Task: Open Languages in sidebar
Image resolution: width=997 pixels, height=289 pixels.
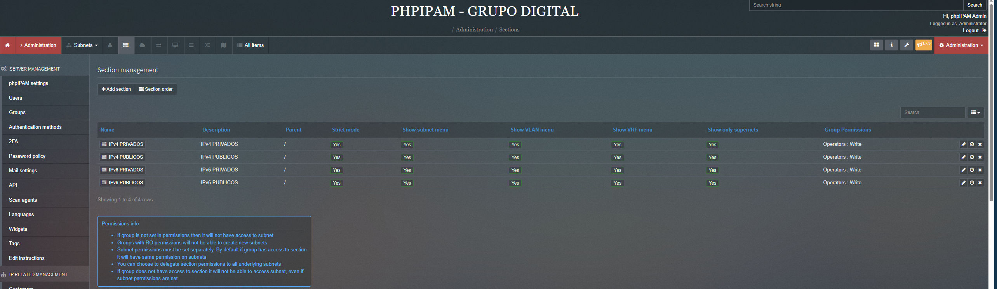Action: (45, 215)
